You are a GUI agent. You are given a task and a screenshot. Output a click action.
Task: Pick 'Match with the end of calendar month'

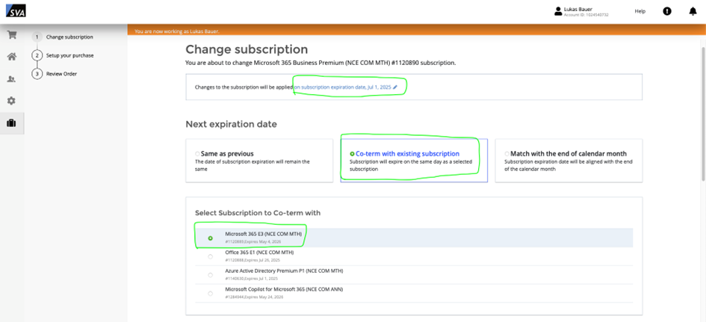(x=507, y=154)
